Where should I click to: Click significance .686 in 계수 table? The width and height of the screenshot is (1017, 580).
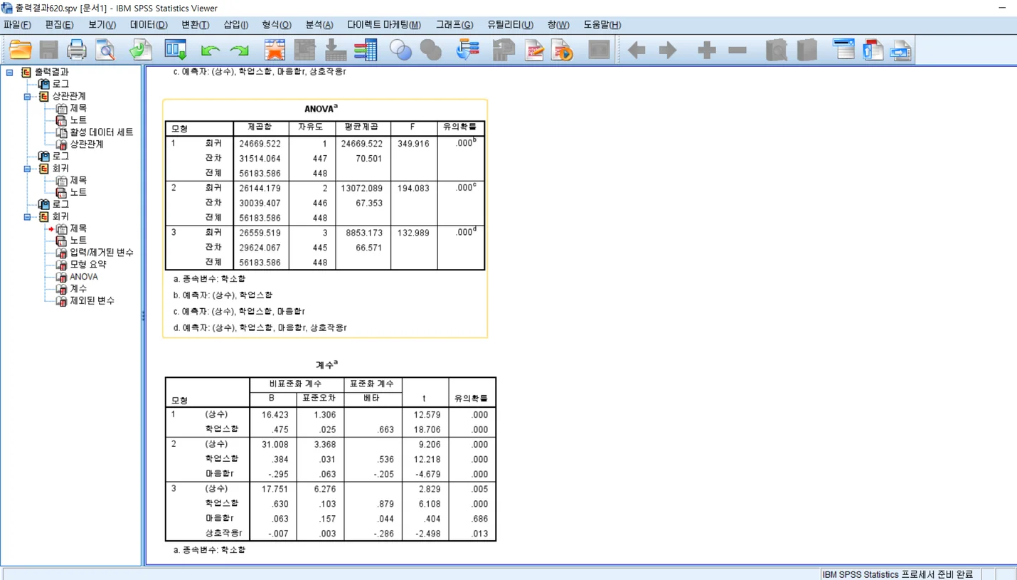(479, 519)
